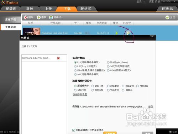Expand the dropdown arrow beside 登录
The width and height of the screenshot is (178, 134).
[x=145, y=2]
